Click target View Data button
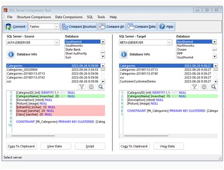 (x=169, y=146)
